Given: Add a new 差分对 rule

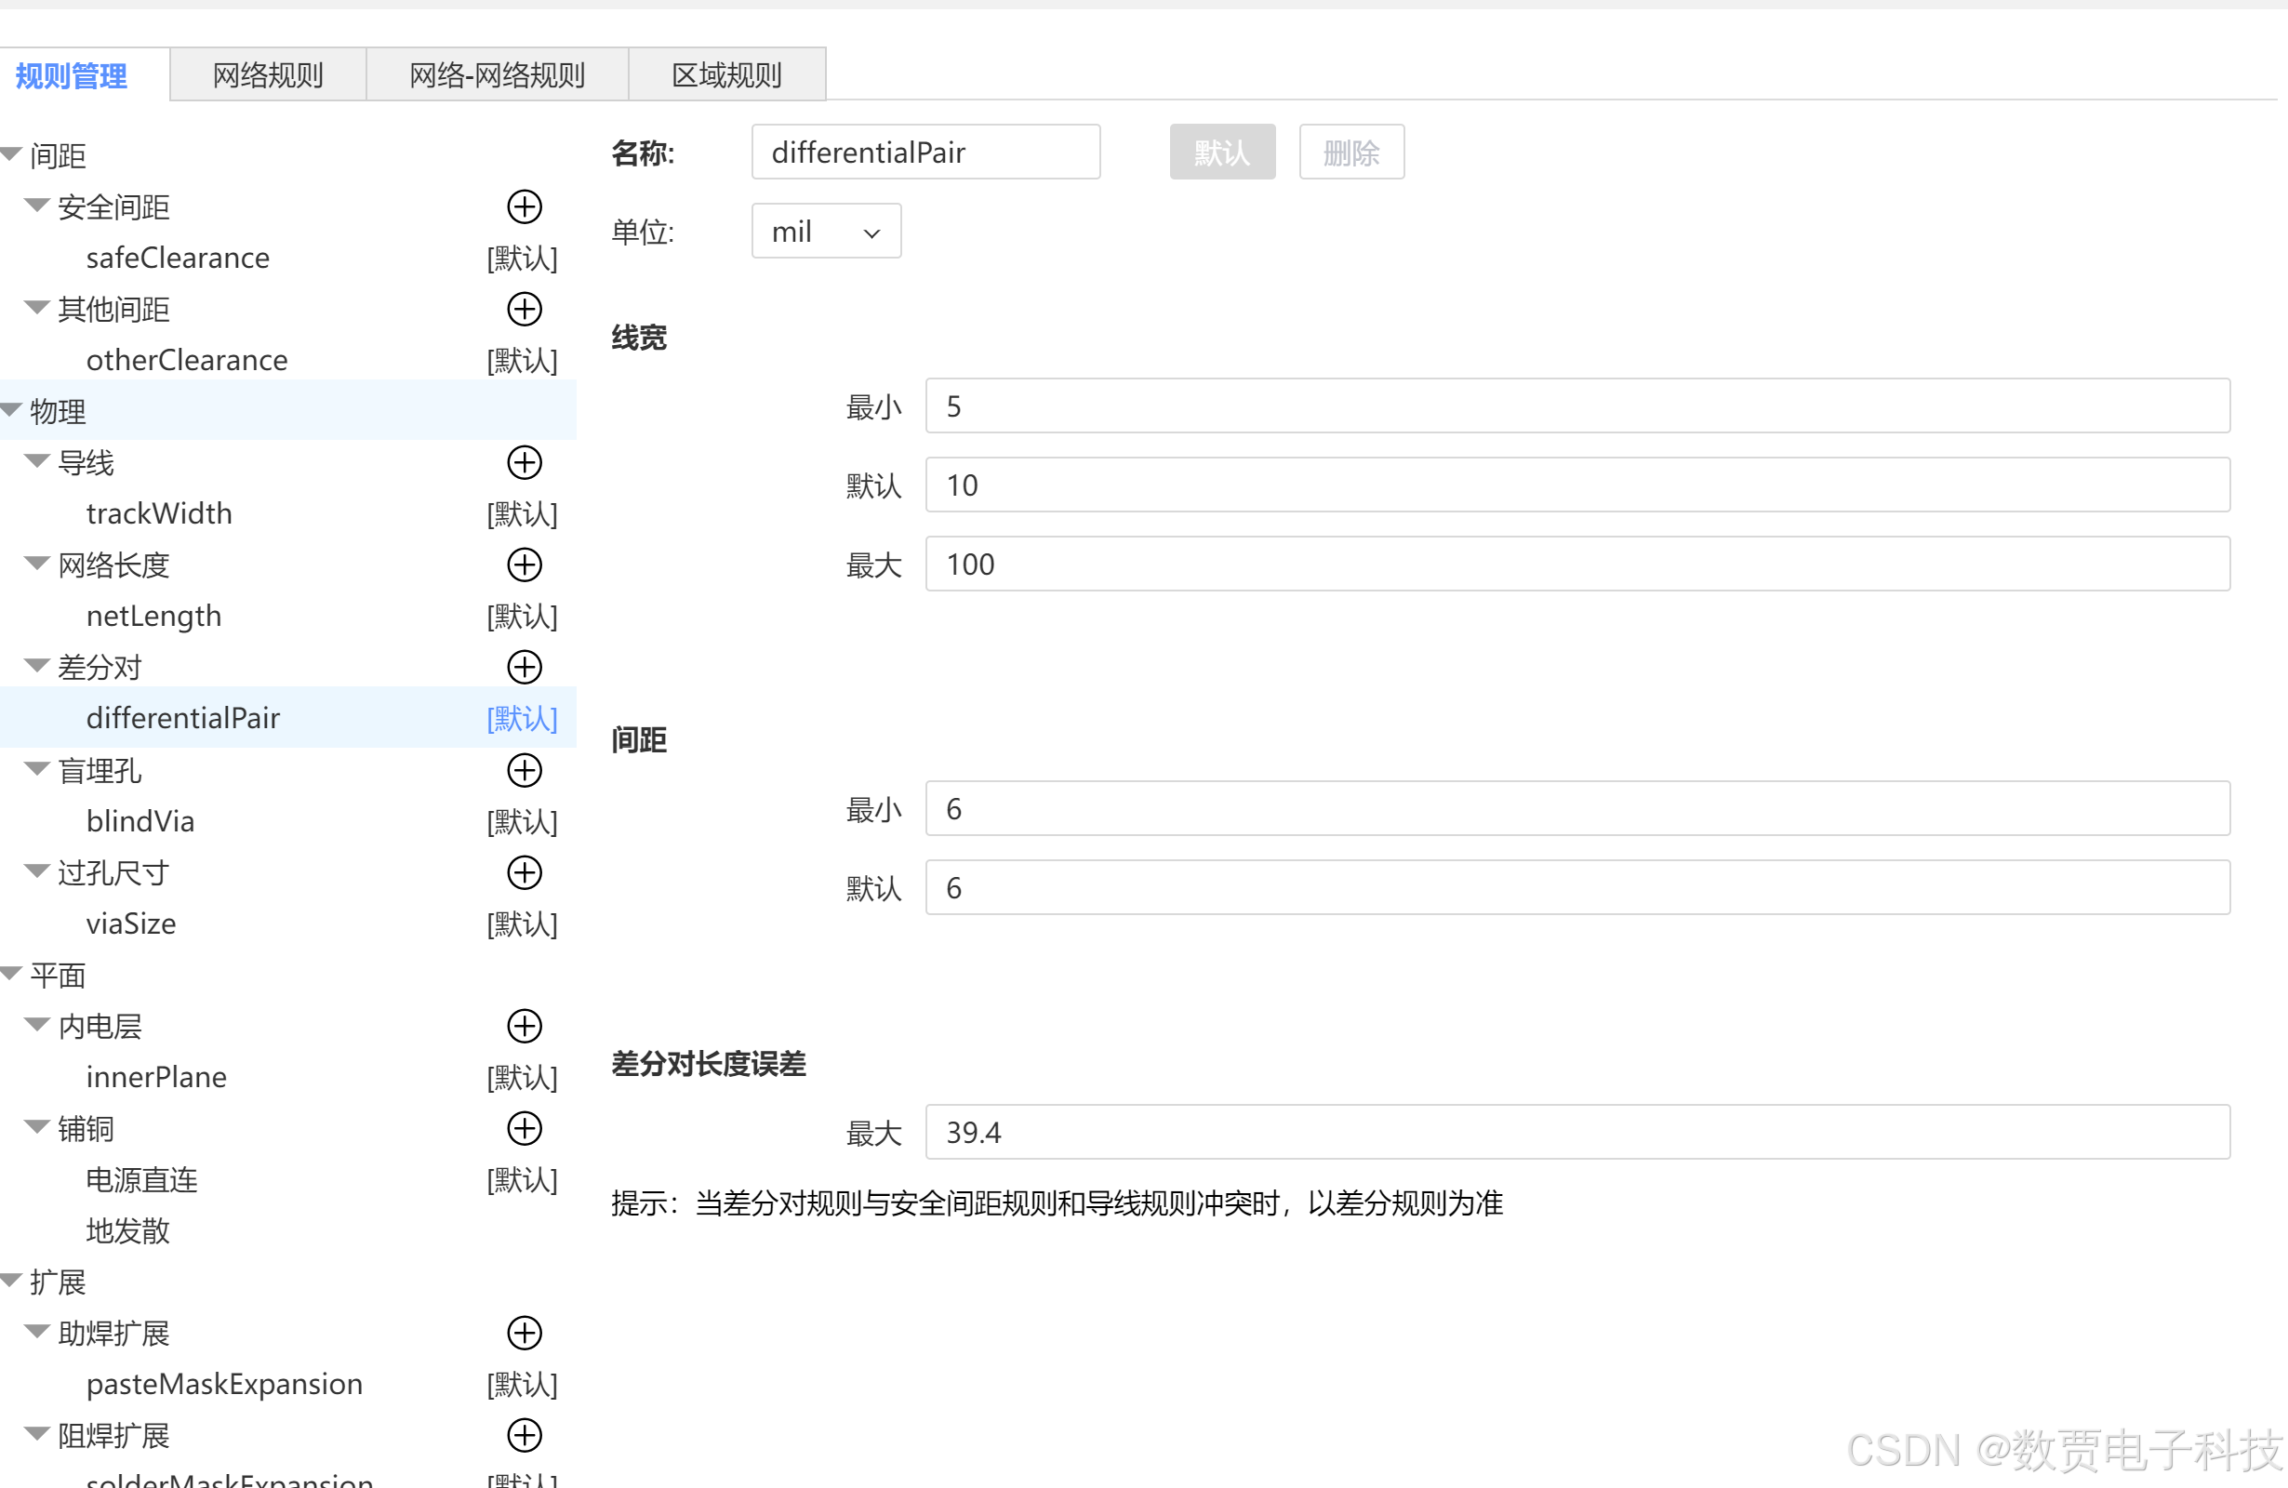Looking at the screenshot, I should click(524, 667).
